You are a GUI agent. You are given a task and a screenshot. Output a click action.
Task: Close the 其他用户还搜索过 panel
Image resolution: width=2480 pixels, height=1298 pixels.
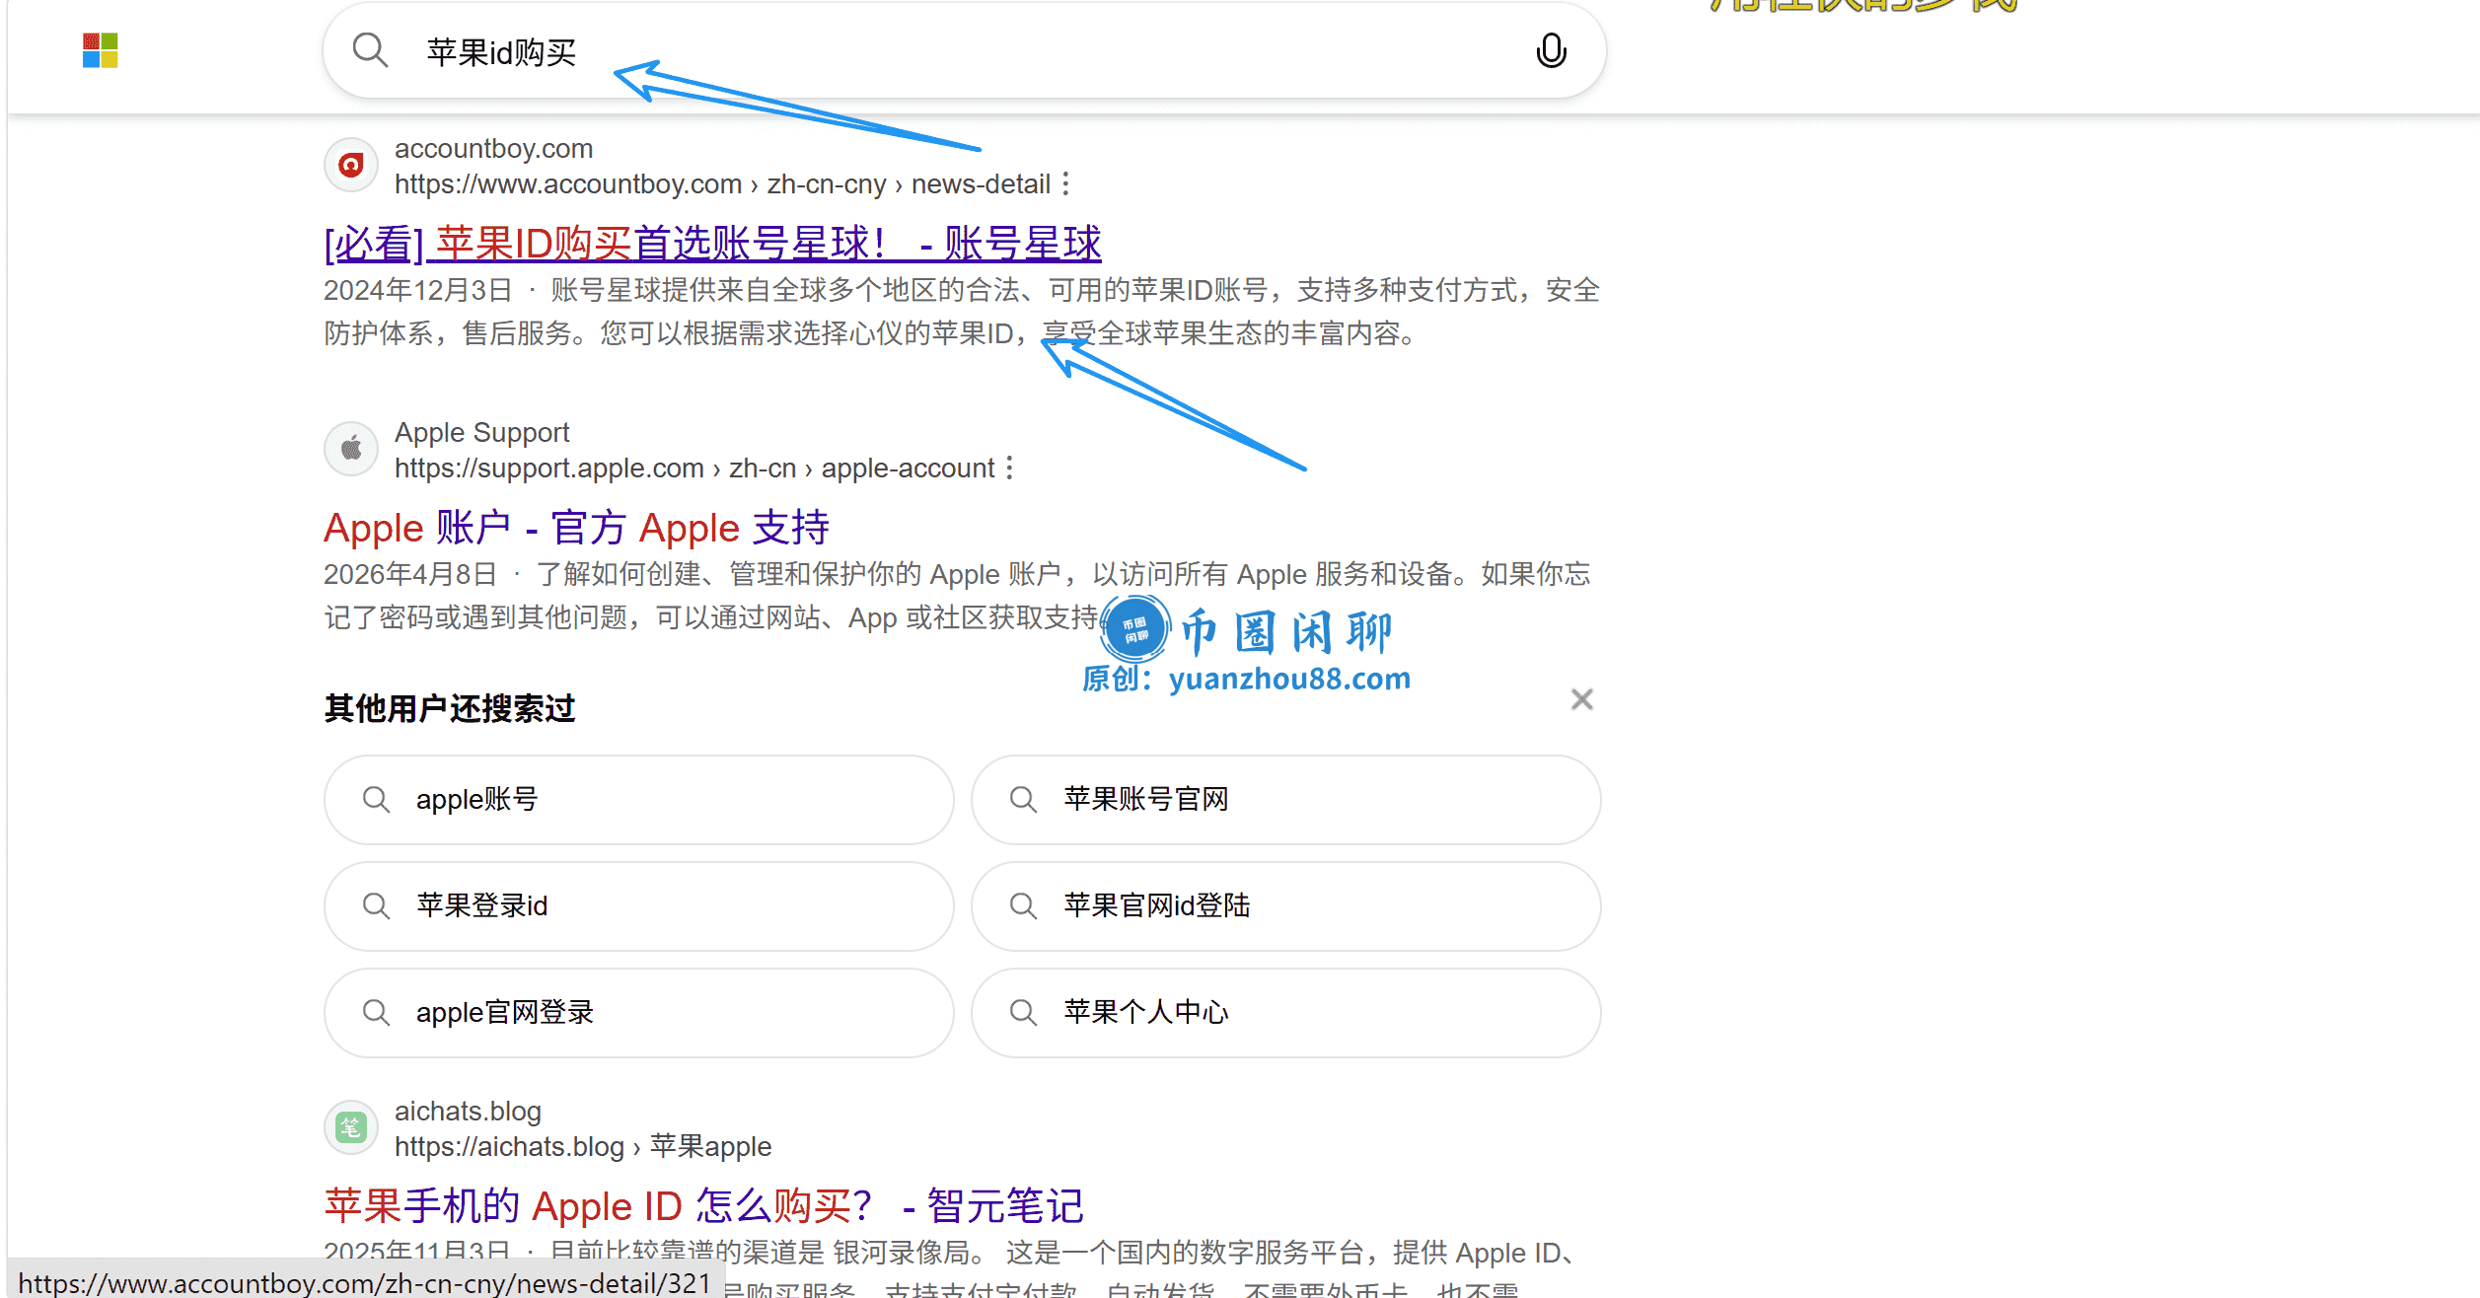[x=1581, y=699]
